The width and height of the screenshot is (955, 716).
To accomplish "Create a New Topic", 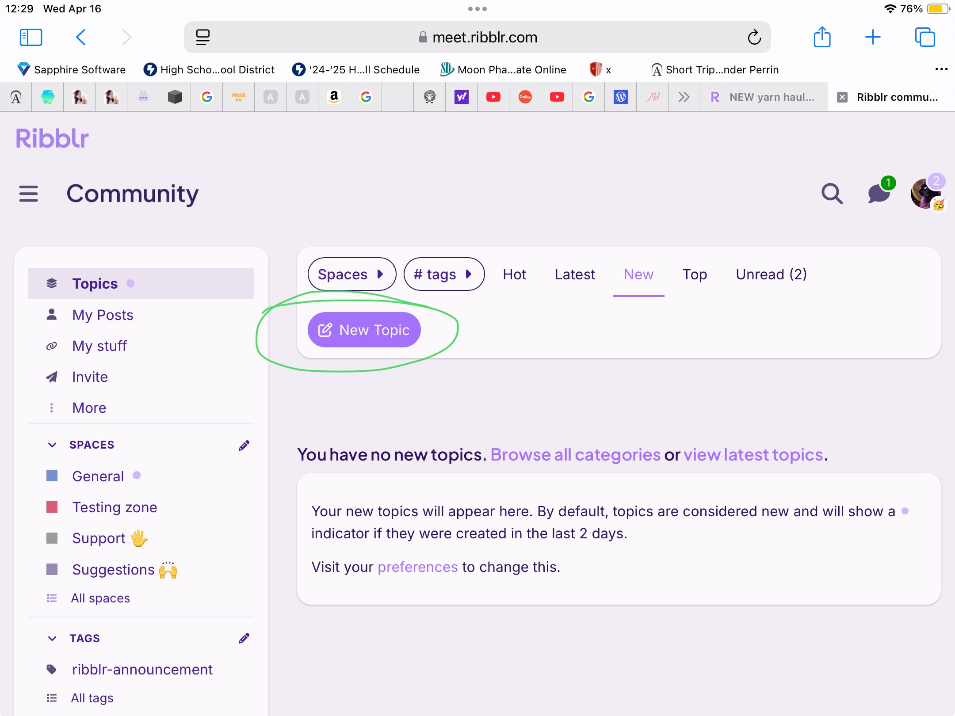I will [364, 330].
